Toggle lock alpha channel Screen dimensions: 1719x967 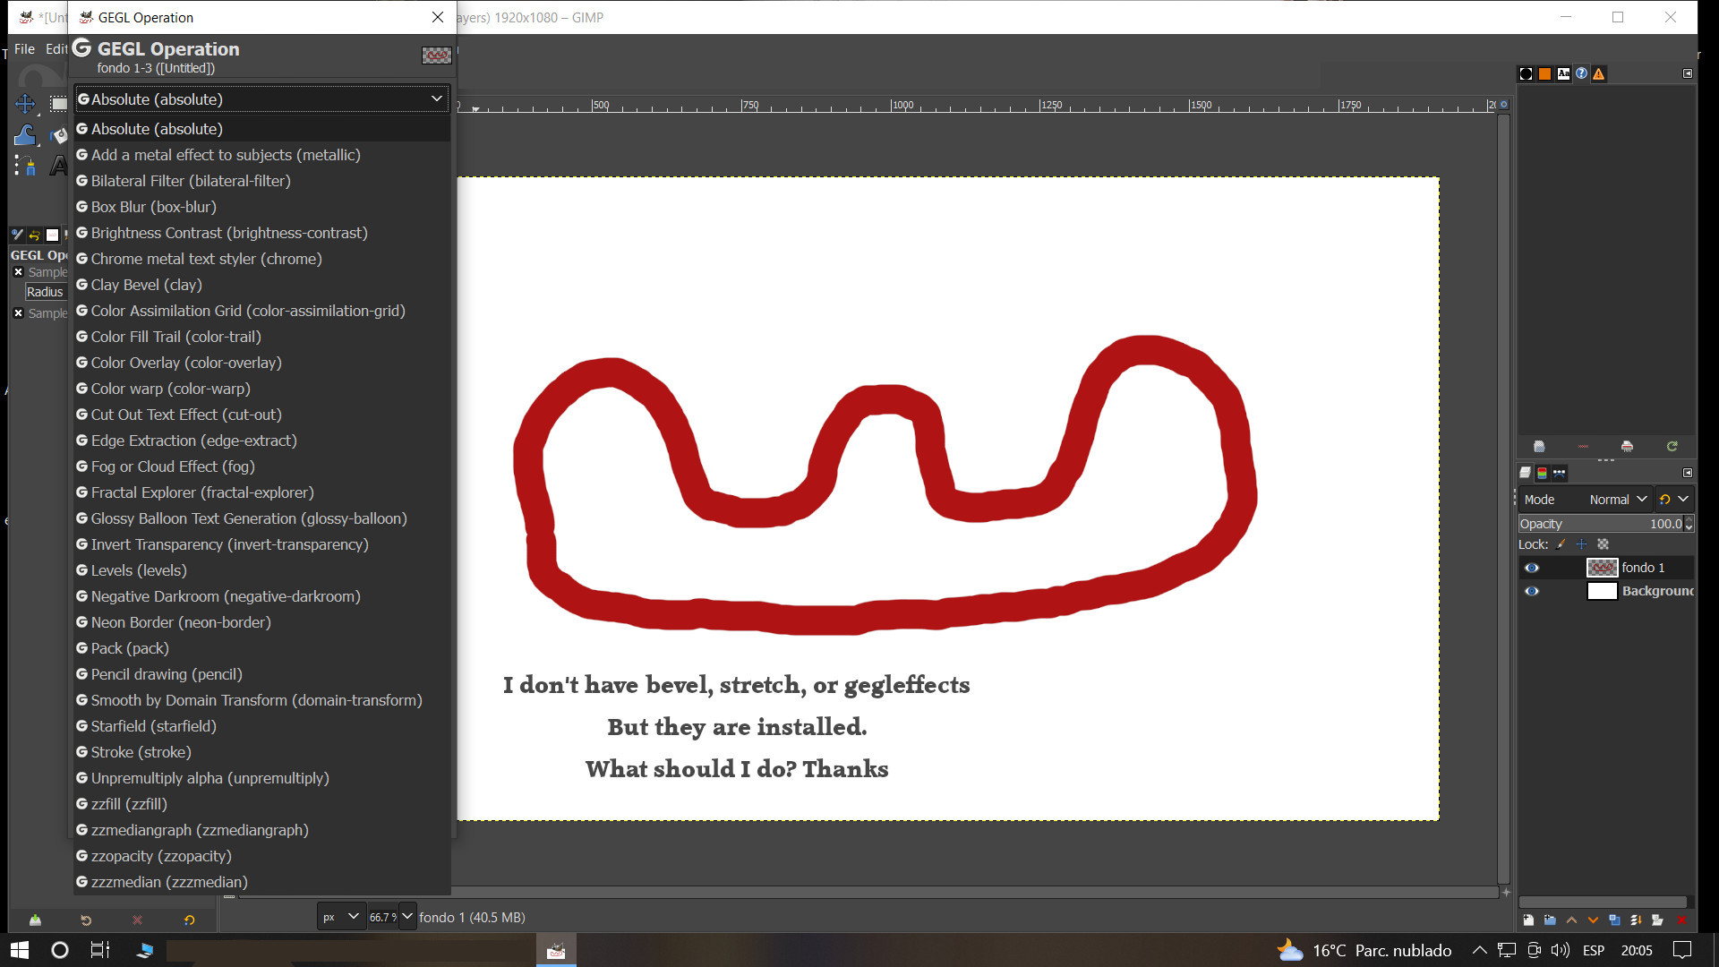click(x=1603, y=543)
